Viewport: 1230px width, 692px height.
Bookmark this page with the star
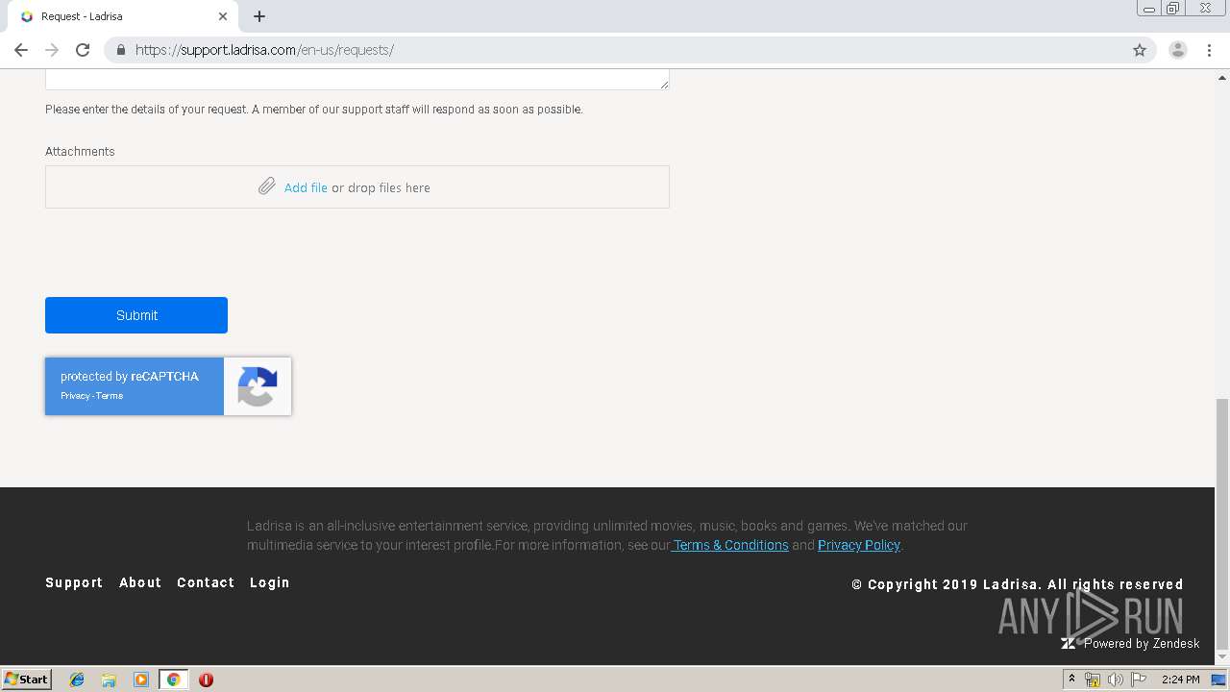tap(1140, 50)
